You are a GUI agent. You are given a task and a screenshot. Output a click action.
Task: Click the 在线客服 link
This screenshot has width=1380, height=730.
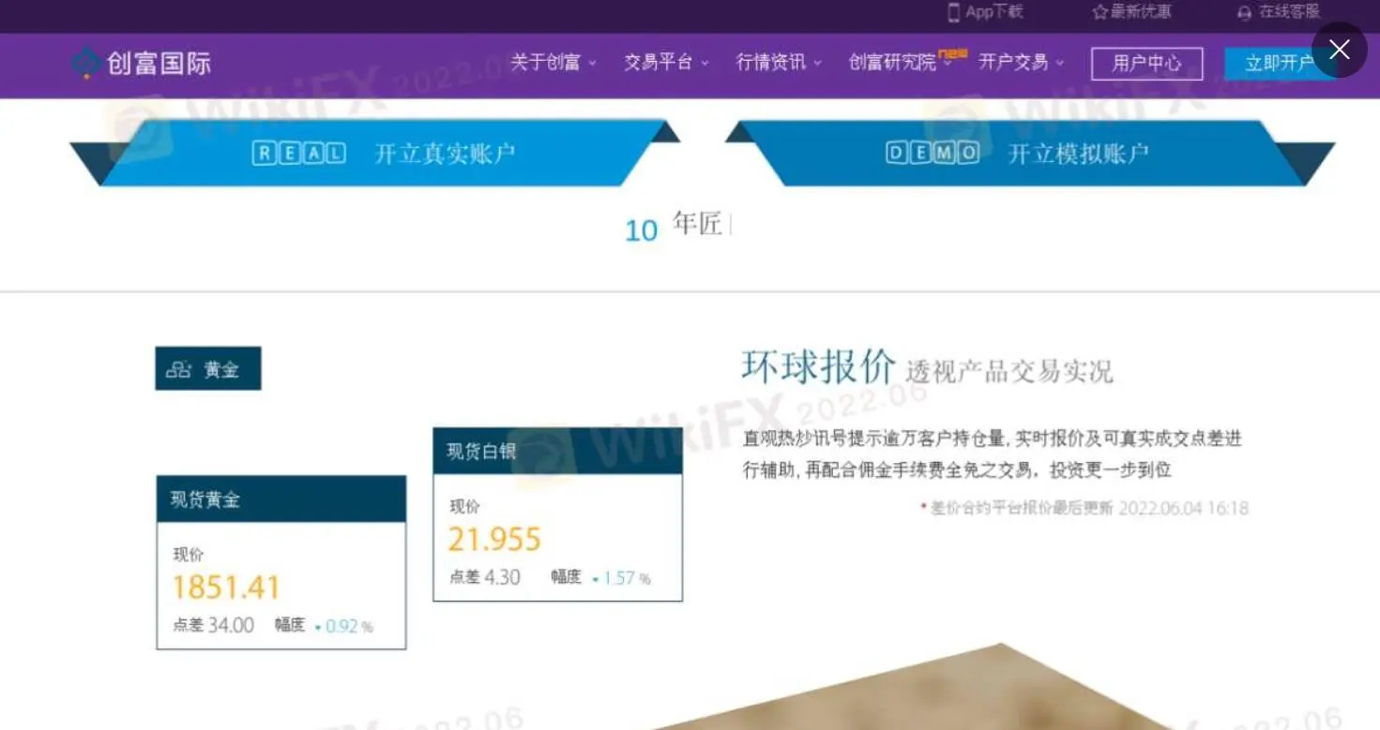(1289, 12)
